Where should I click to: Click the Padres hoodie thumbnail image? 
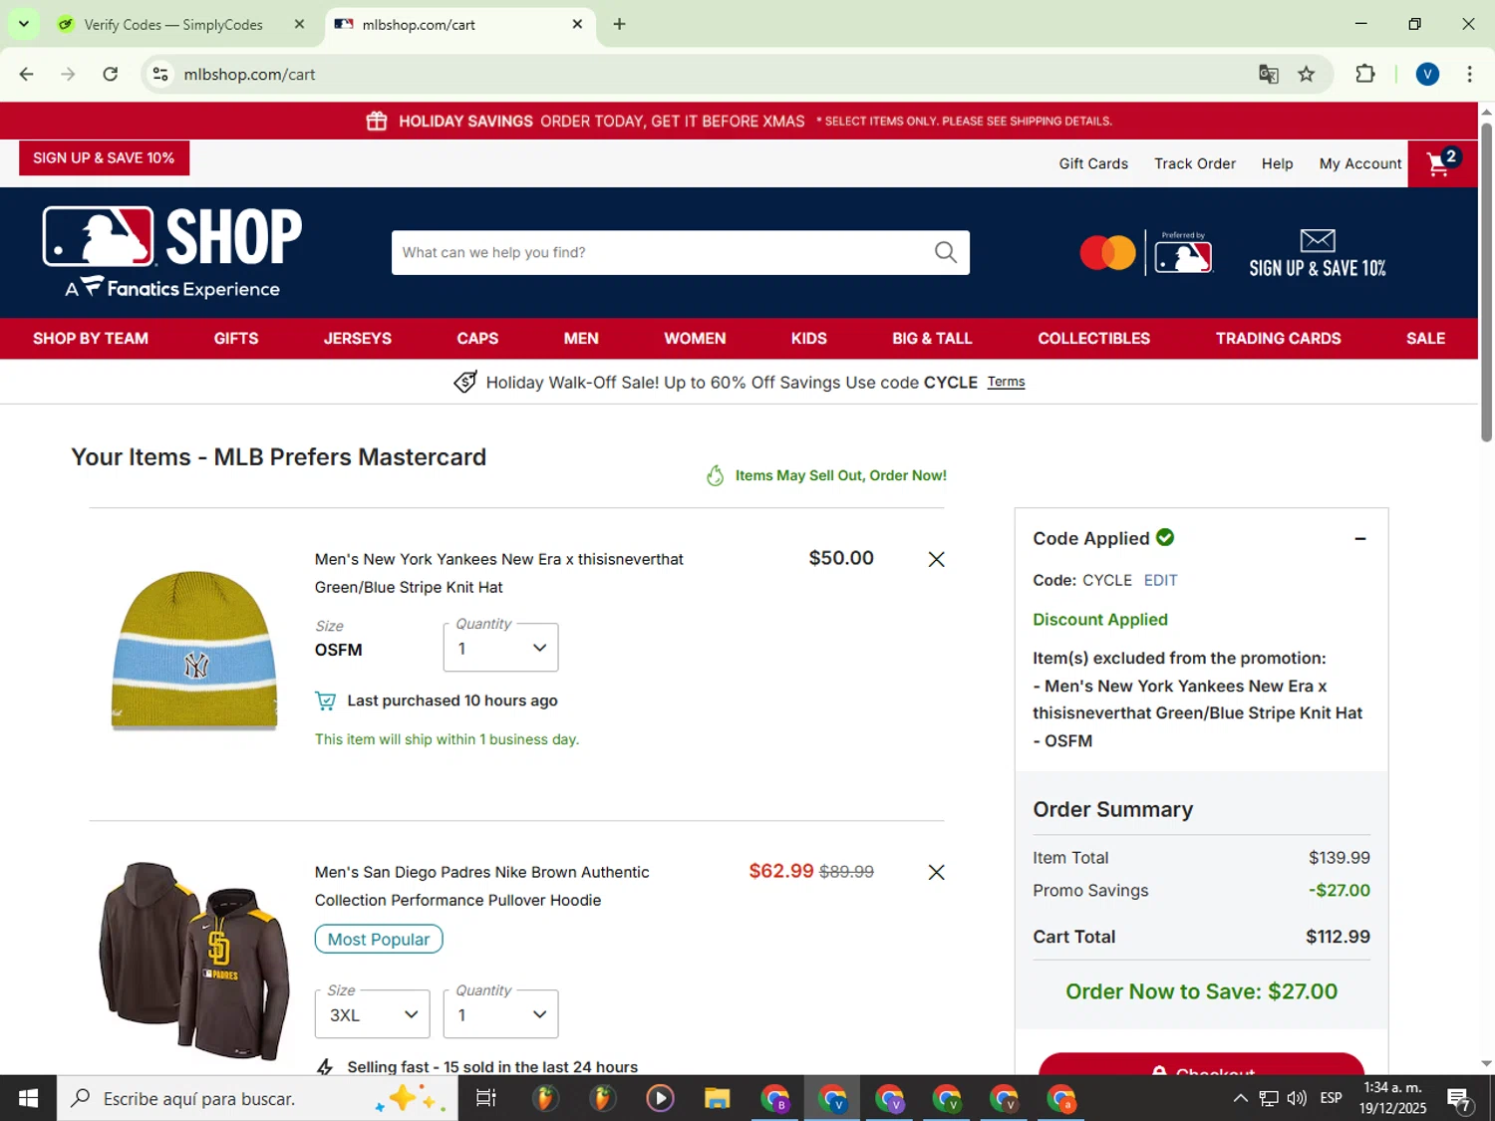tap(194, 961)
